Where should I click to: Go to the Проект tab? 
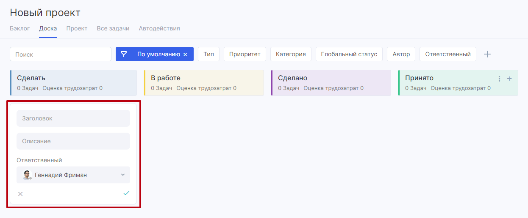pyautogui.click(x=77, y=28)
